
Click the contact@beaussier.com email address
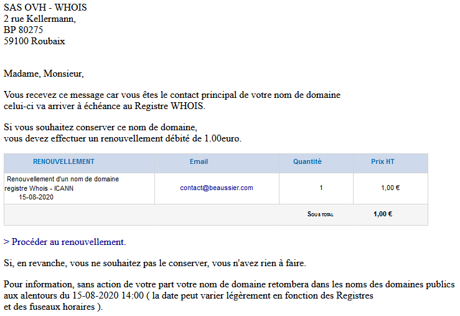point(217,188)
